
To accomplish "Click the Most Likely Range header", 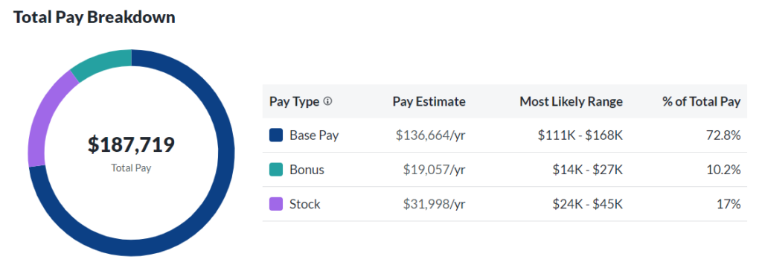I will pos(571,102).
